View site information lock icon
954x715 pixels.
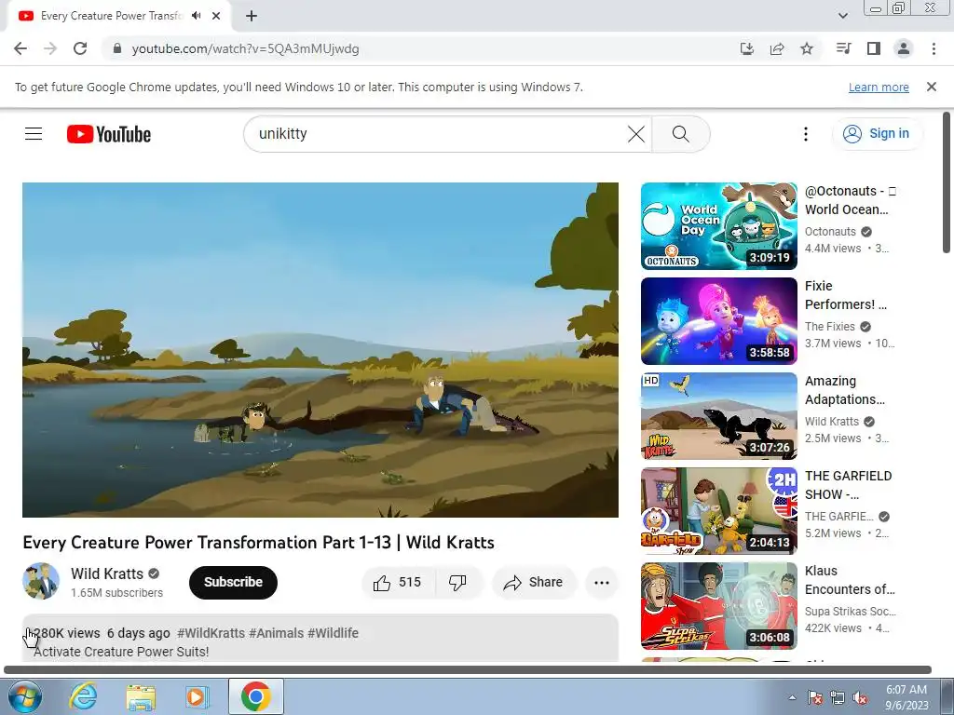click(117, 48)
